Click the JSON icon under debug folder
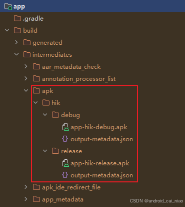Screen dimensions: 185x207 click(x=65, y=139)
